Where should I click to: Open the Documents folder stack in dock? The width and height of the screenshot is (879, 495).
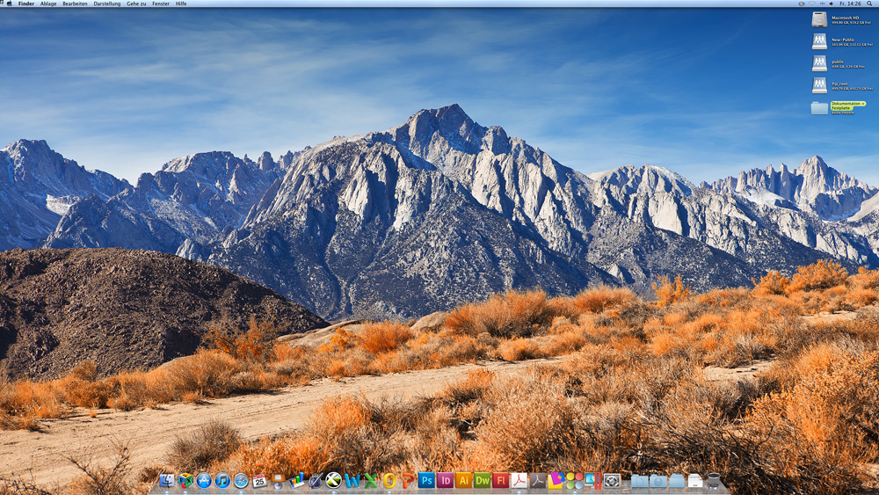[640, 480]
